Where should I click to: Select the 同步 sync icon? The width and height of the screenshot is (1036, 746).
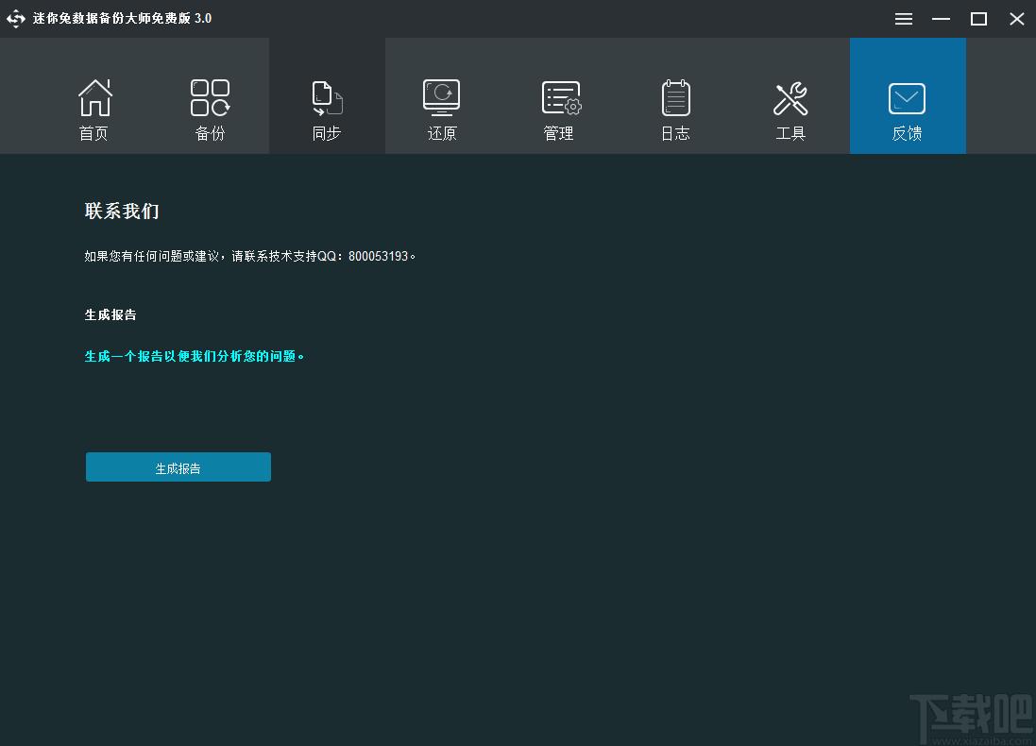point(327,98)
